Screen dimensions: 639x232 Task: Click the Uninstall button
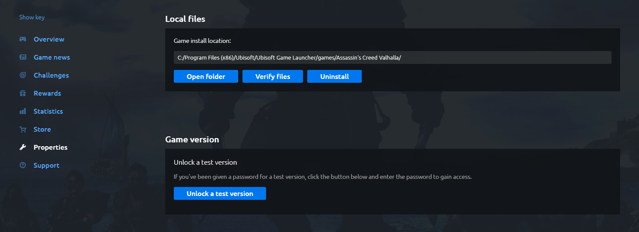(x=334, y=77)
